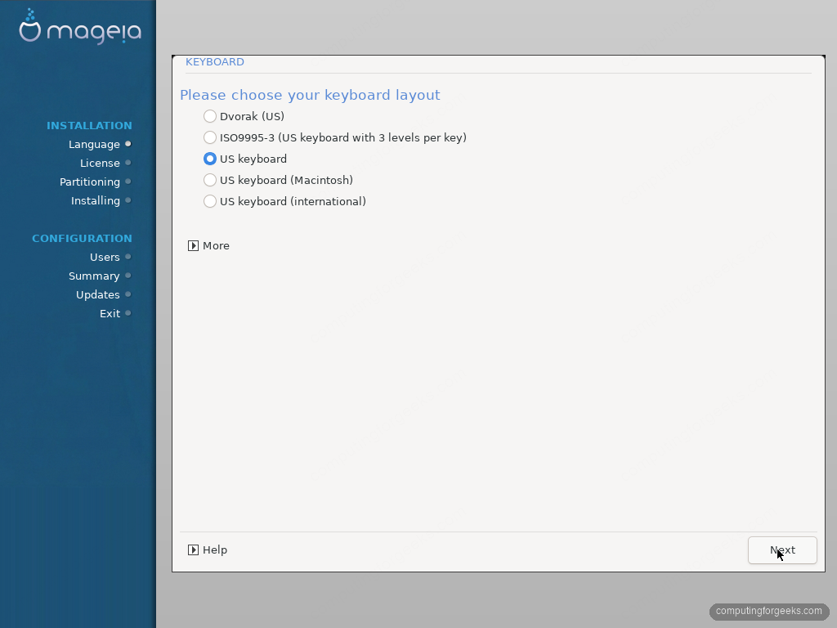Click the Updates step in sidebar
The height and width of the screenshot is (628, 837).
coord(98,294)
